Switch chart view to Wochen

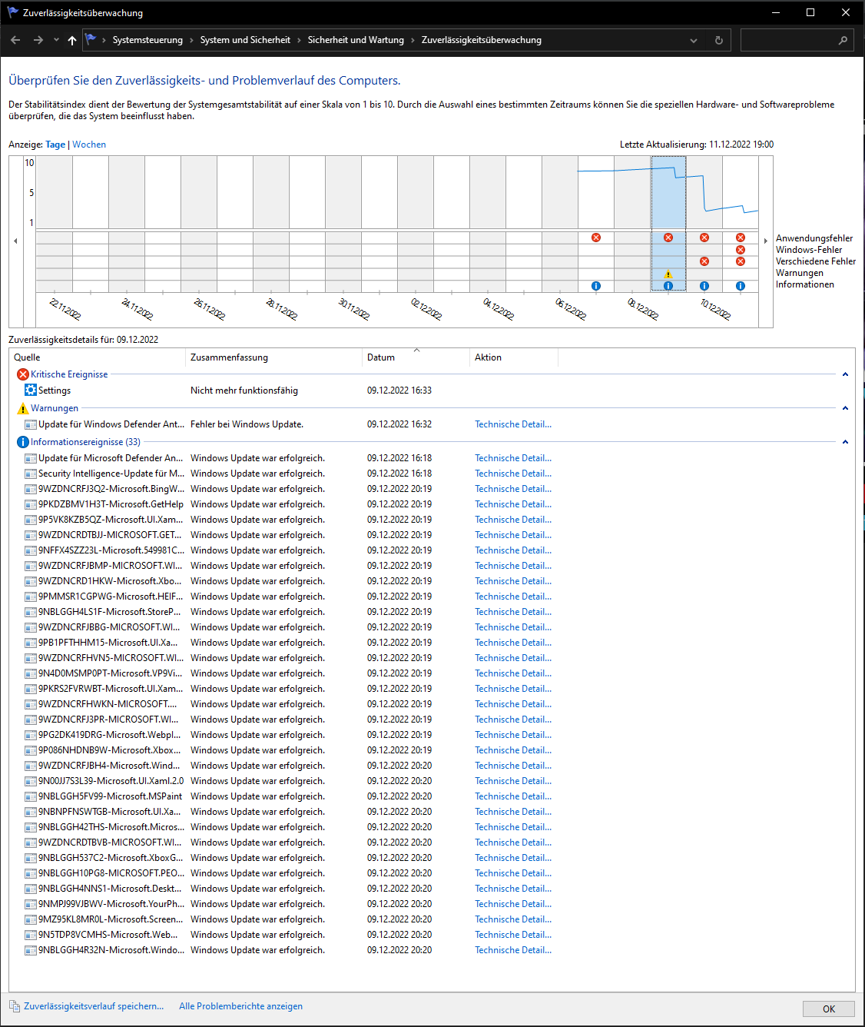89,145
